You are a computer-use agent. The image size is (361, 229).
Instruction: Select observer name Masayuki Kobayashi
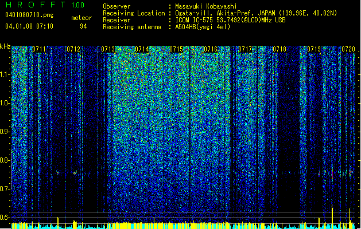(206, 6)
